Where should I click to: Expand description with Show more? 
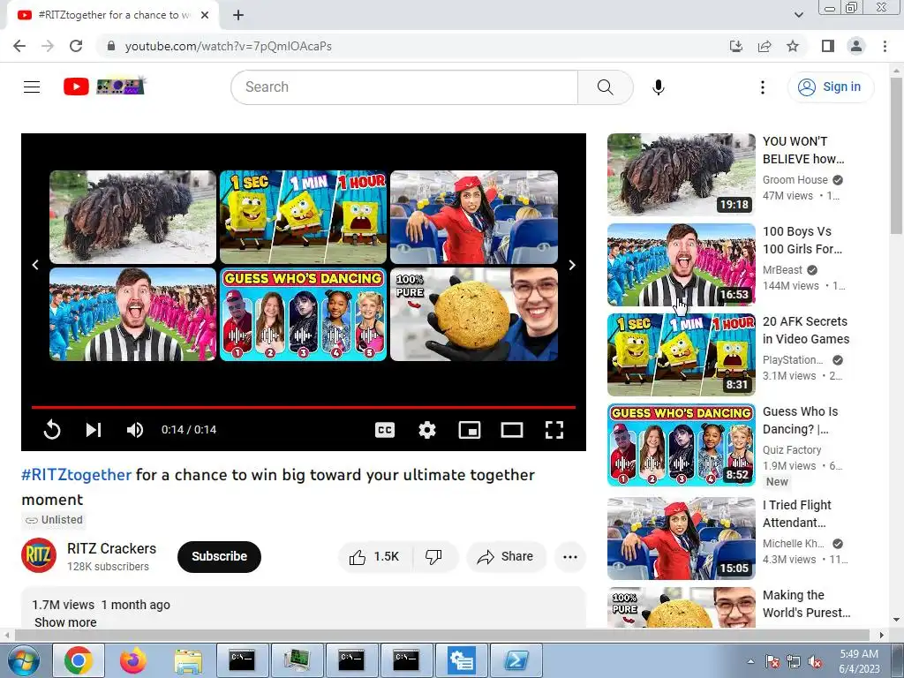[65, 622]
